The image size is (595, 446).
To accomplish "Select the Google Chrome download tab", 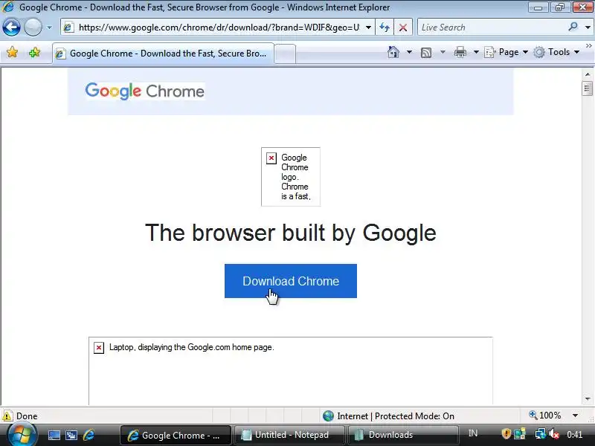I will pyautogui.click(x=163, y=54).
